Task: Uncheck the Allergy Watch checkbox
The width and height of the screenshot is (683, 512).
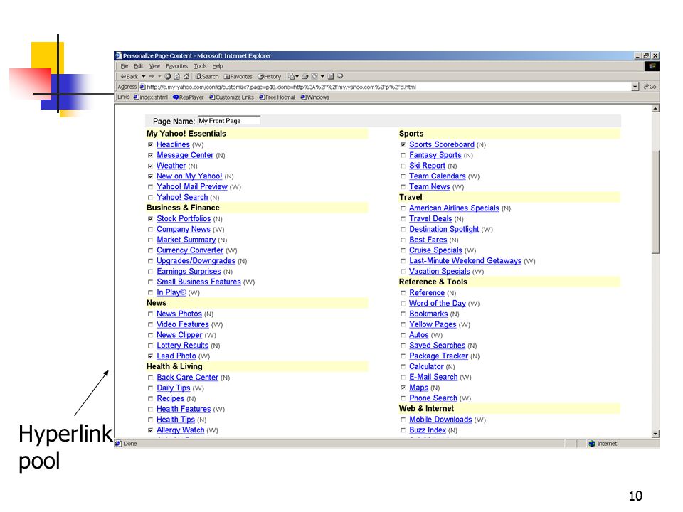Action: [x=150, y=430]
